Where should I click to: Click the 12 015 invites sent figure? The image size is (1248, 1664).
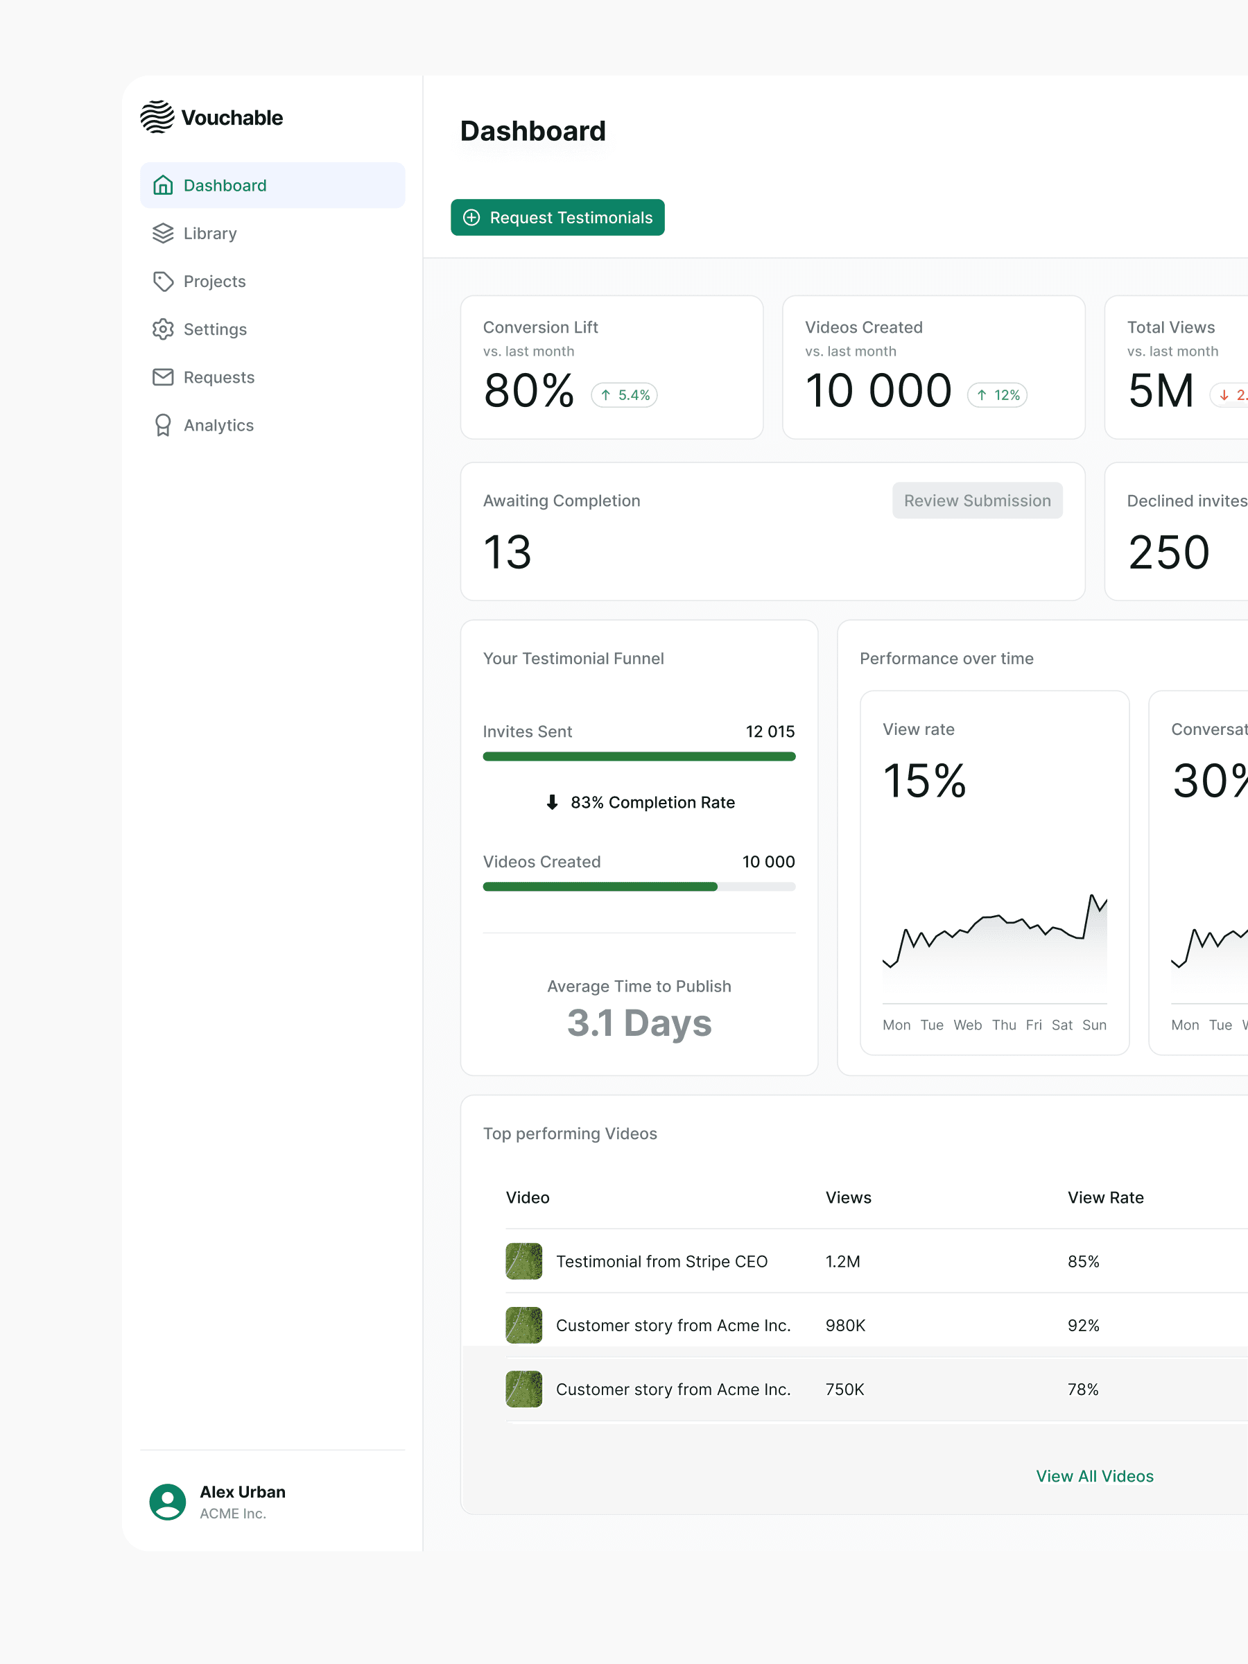[770, 731]
